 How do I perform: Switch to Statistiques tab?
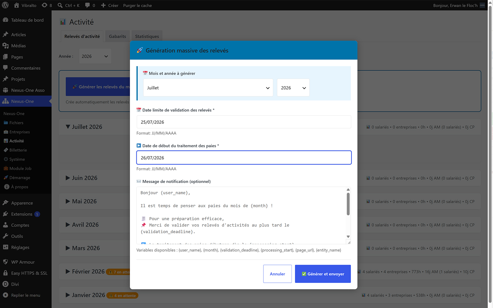pos(147,36)
